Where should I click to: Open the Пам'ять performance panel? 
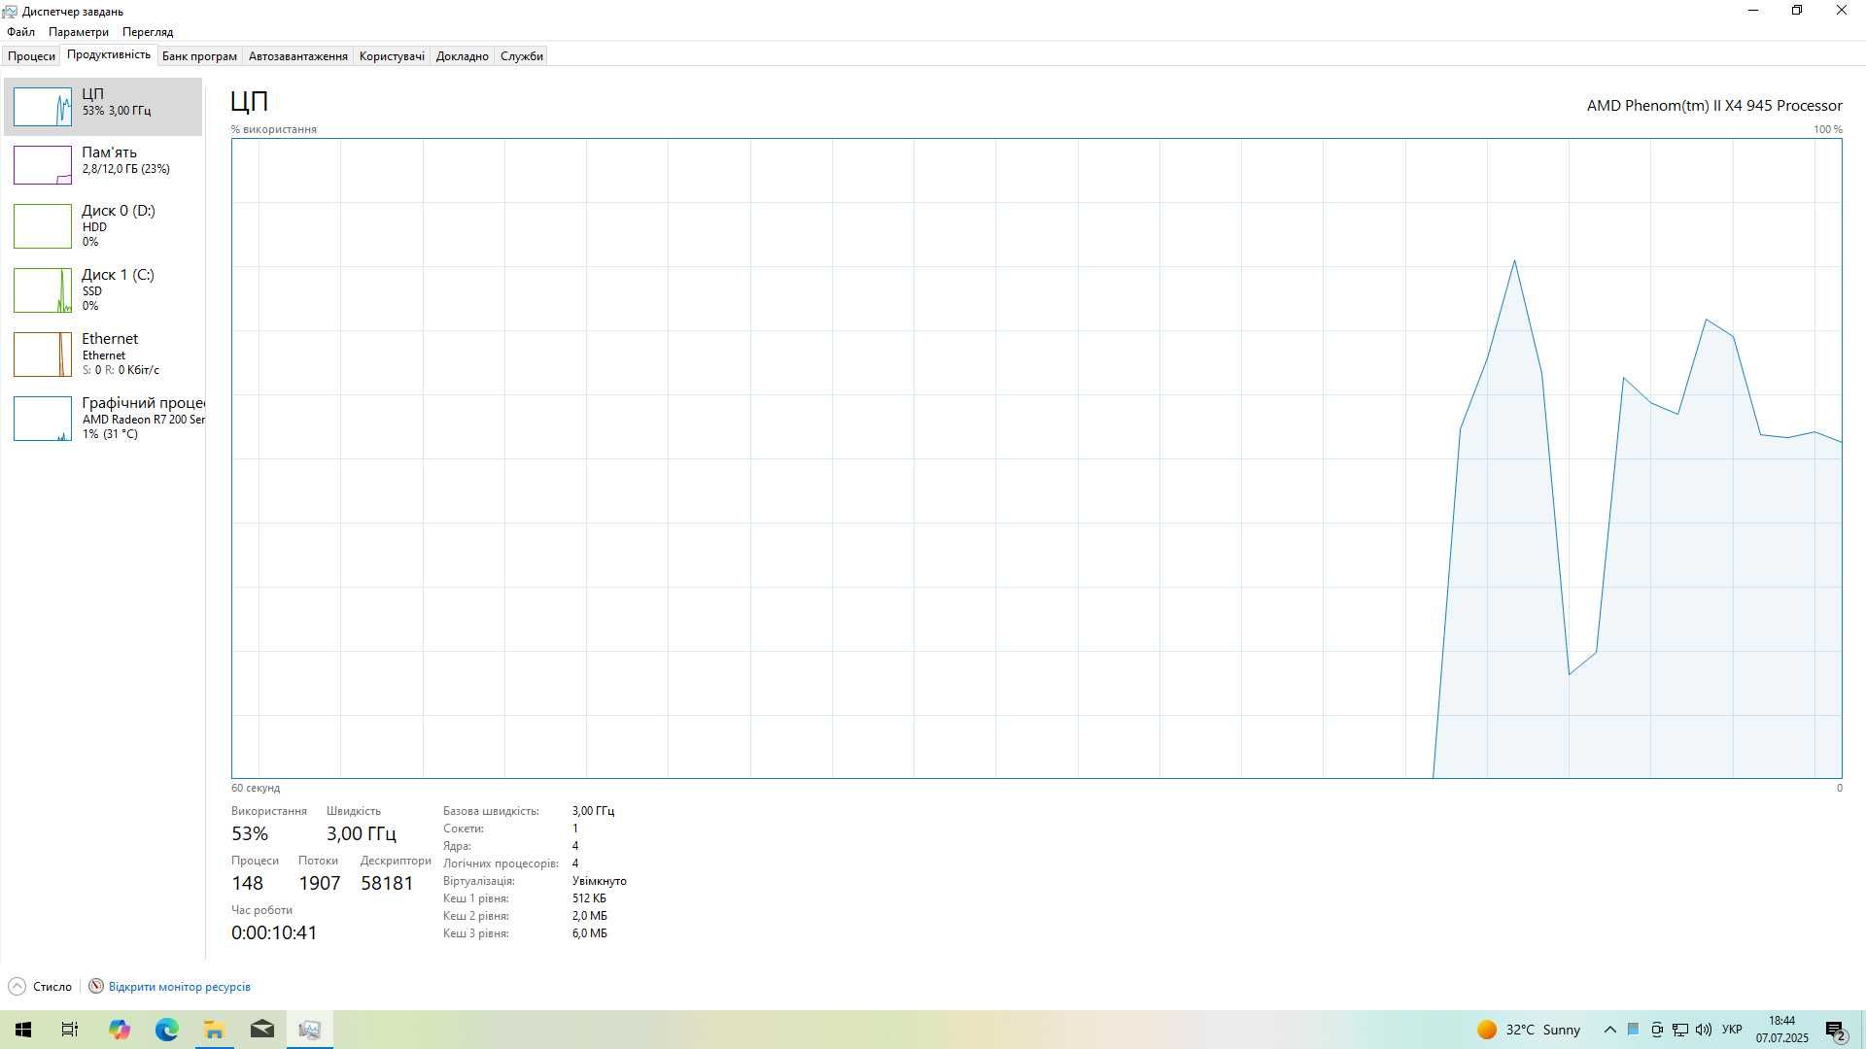[x=103, y=164]
